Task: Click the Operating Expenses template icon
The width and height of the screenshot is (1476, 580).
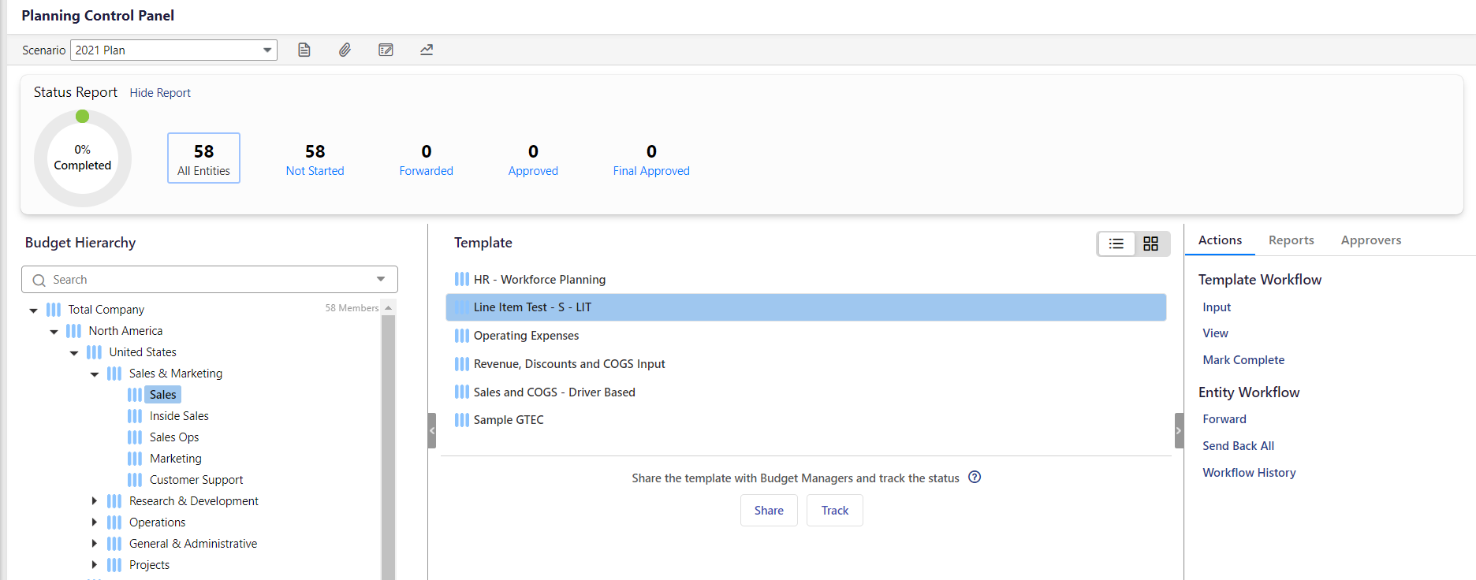Action: coord(462,336)
